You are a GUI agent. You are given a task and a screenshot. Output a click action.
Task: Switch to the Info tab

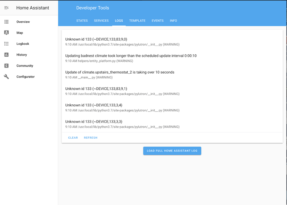coord(173,21)
